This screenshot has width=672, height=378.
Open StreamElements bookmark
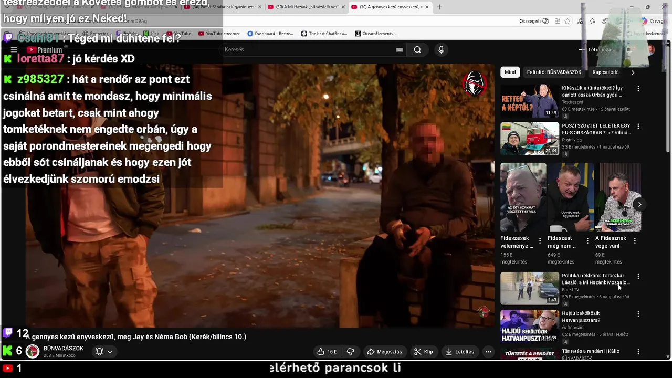[377, 34]
